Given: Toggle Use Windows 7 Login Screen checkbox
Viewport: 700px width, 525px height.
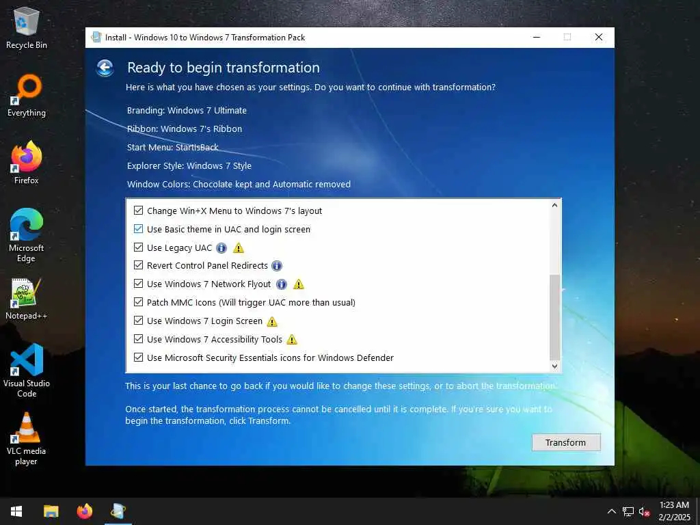Looking at the screenshot, I should click(138, 320).
